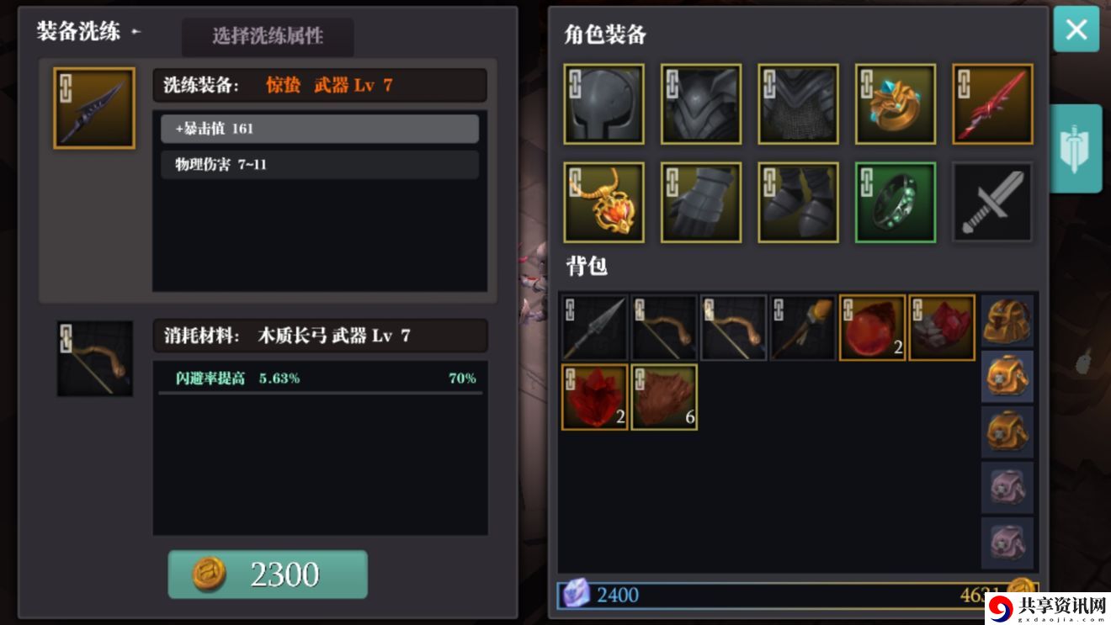Choose the brown material stack of 6

[x=664, y=397]
